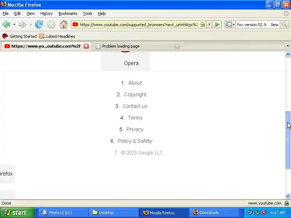Click the Done status bar text
This screenshot has width=291, height=218.
[x=7, y=203]
